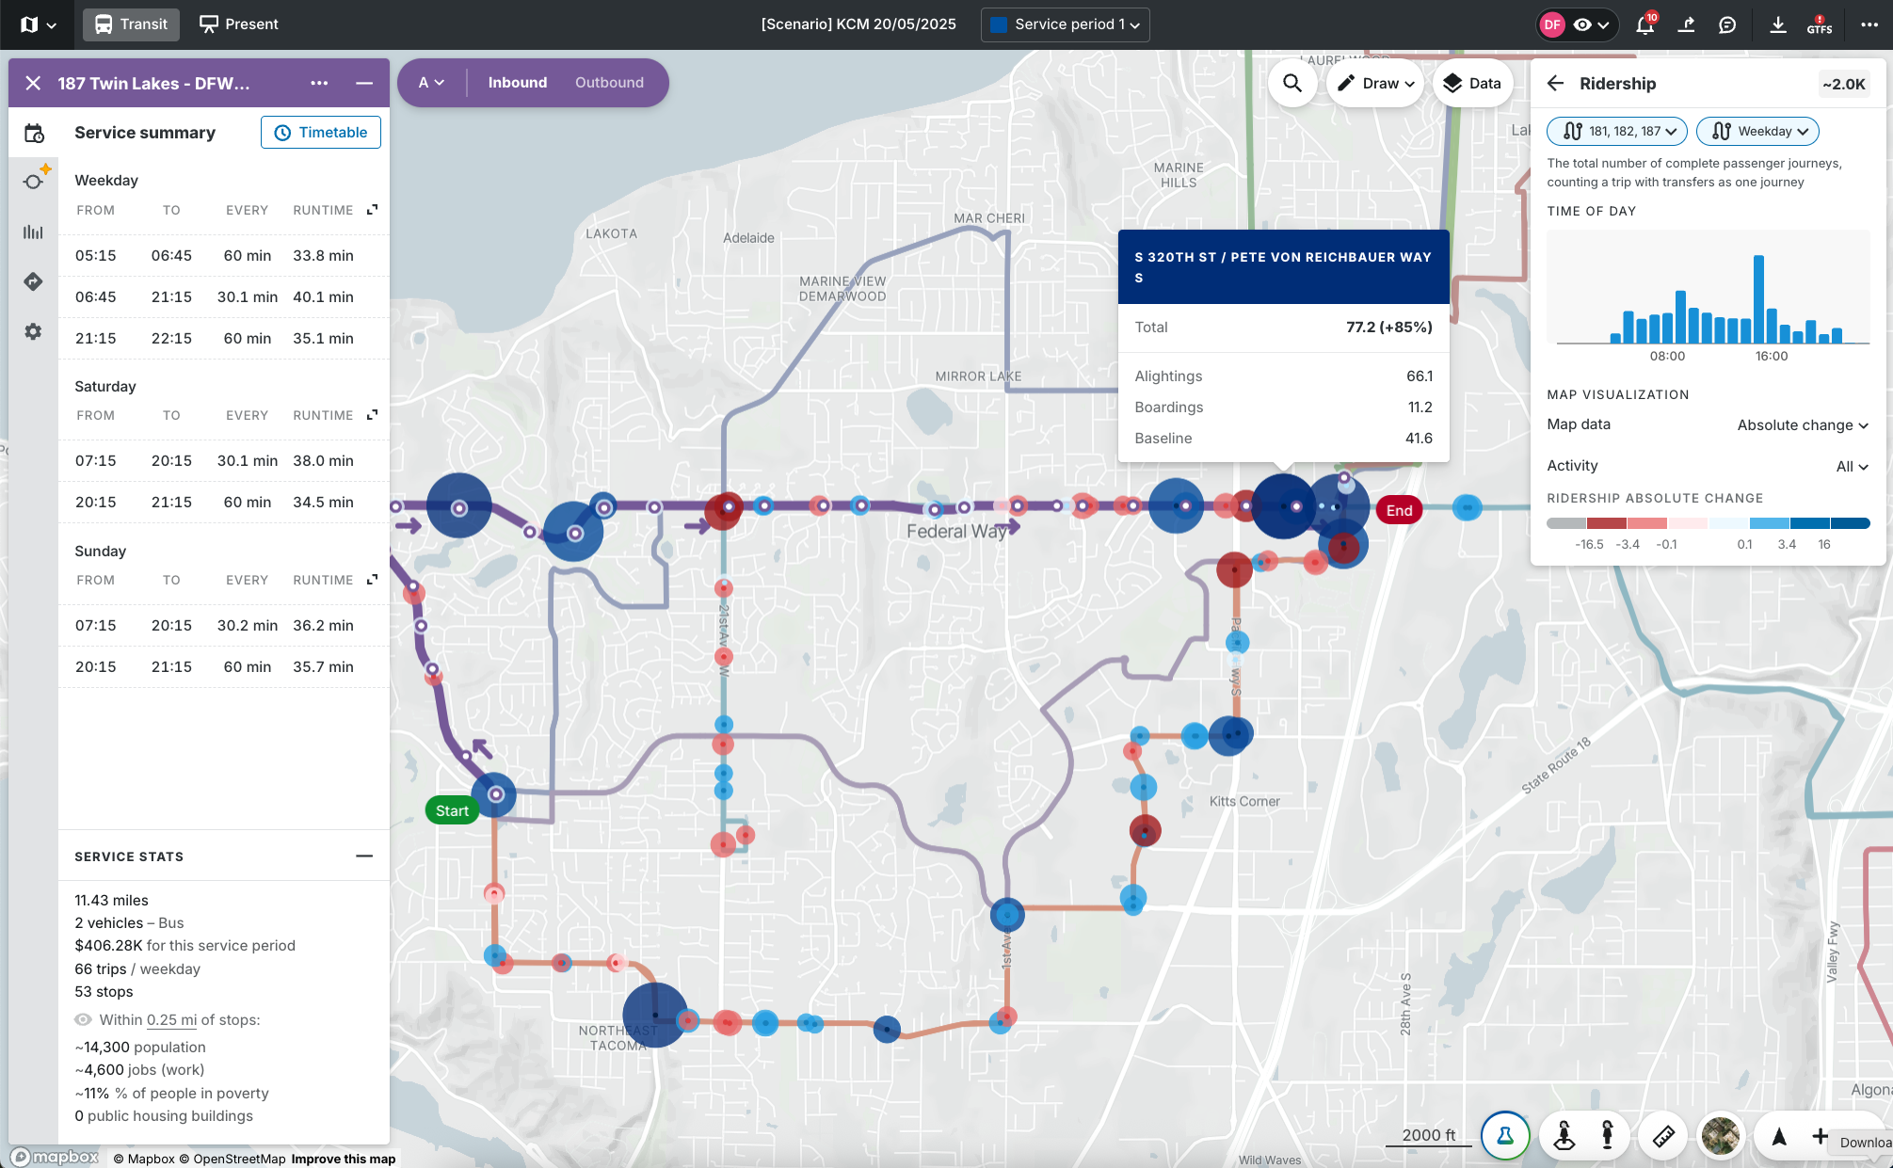Click the GTFS export icon

click(1819, 25)
